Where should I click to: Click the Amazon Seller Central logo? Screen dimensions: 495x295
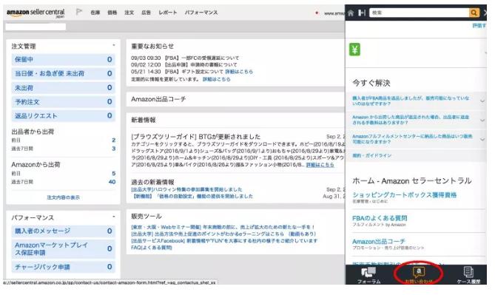click(36, 13)
